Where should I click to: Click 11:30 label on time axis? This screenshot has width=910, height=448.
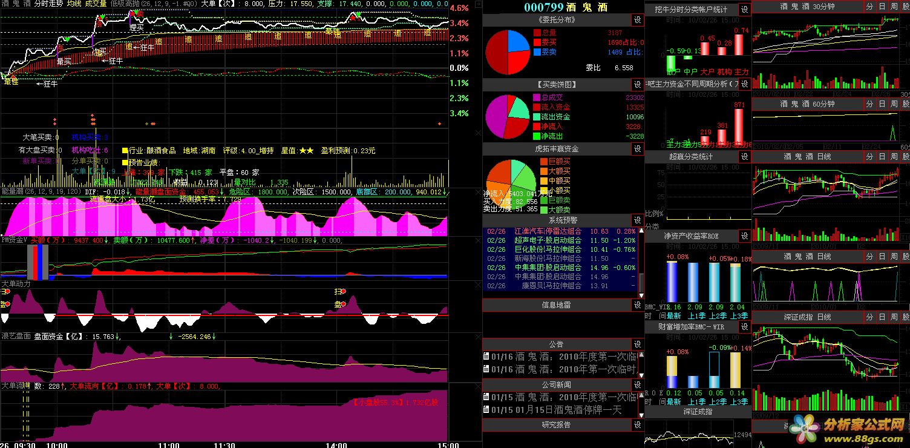225,444
